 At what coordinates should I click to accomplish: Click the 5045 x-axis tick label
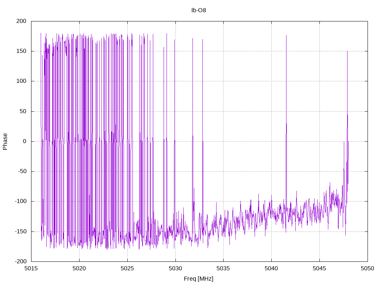click(x=319, y=268)
